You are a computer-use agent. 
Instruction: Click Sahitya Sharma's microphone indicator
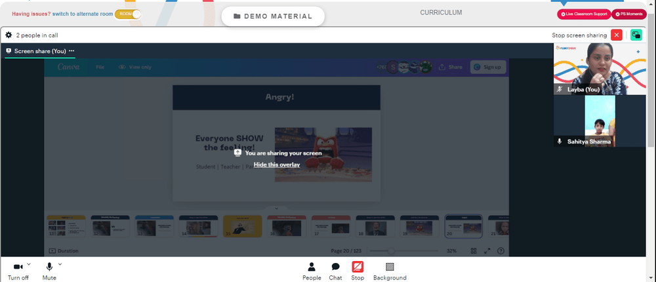click(560, 142)
